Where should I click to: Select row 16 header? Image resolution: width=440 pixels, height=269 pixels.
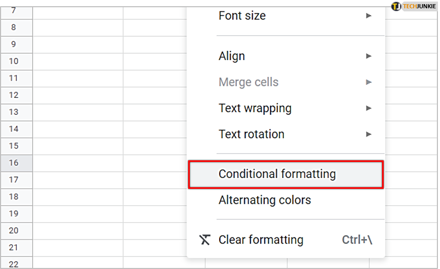point(17,163)
